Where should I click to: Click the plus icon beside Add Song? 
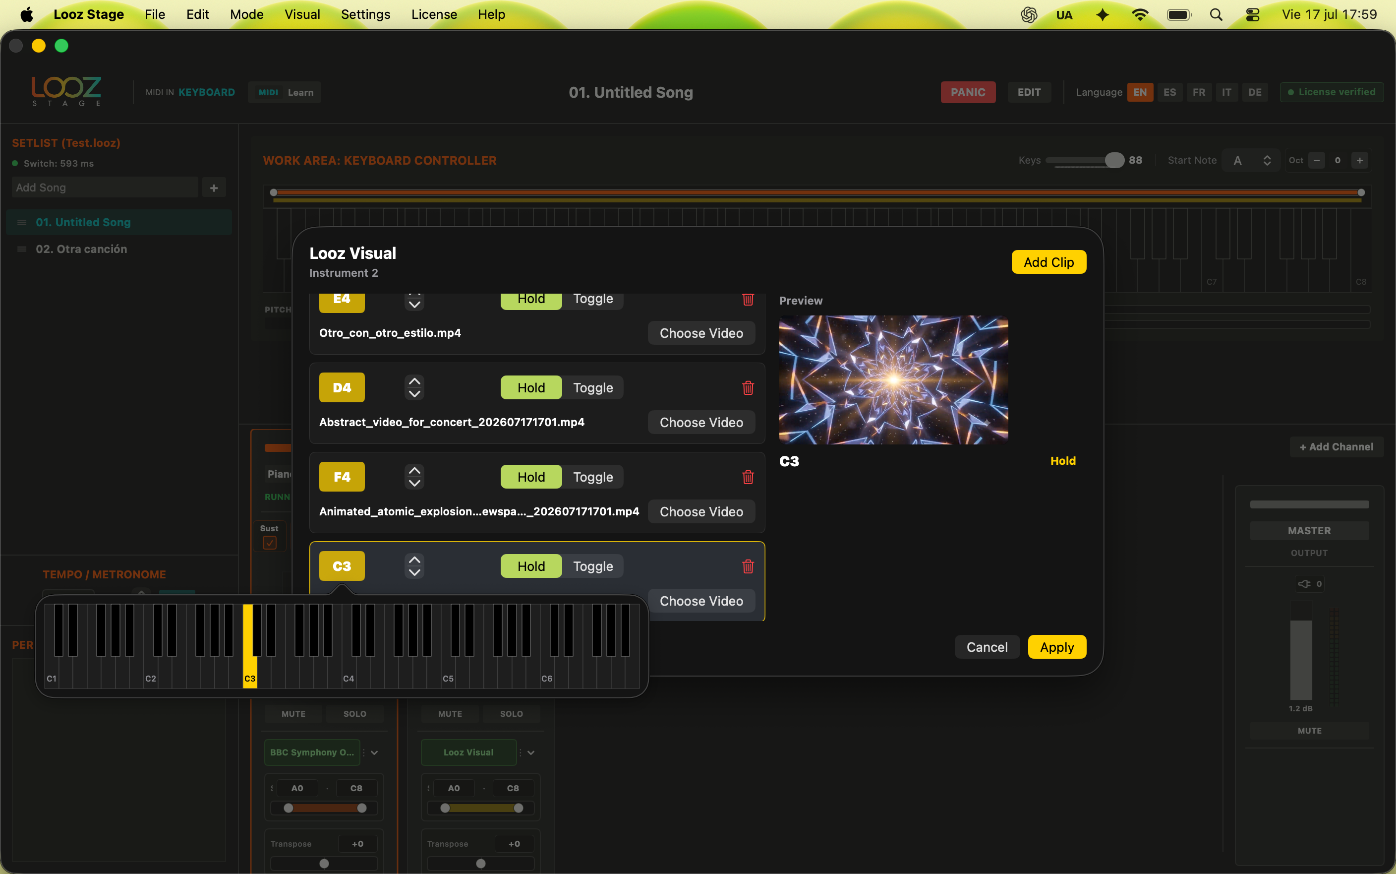tap(214, 188)
